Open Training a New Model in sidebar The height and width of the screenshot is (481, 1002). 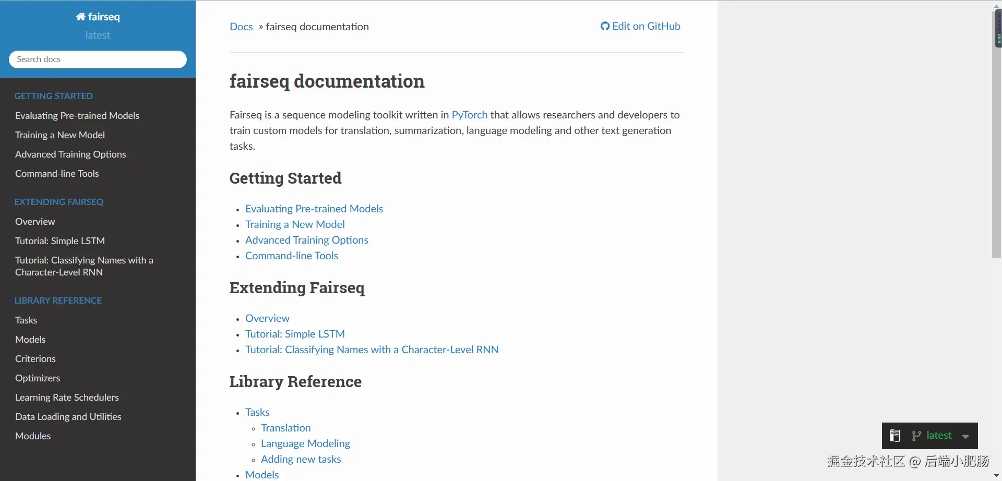(60, 135)
